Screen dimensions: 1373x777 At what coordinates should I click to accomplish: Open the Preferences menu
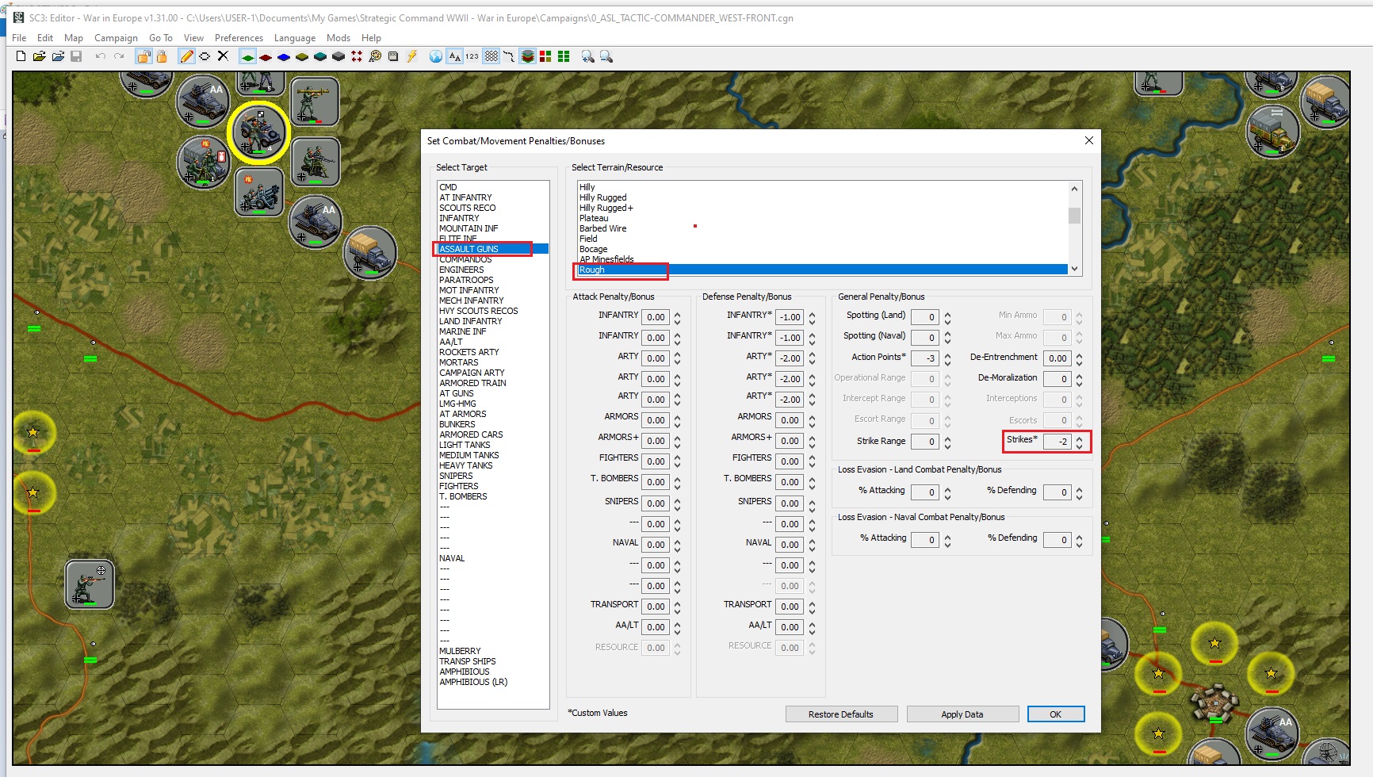239,38
